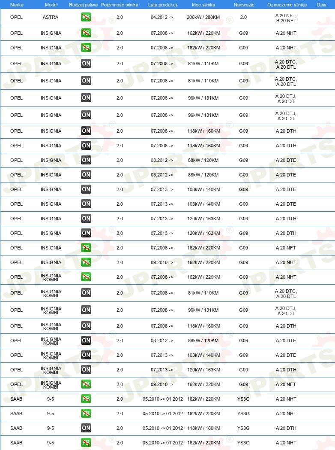Select 96kW / 131KM in the INSIGNIA KOMBI row
335x450 pixels.
(x=203, y=310)
